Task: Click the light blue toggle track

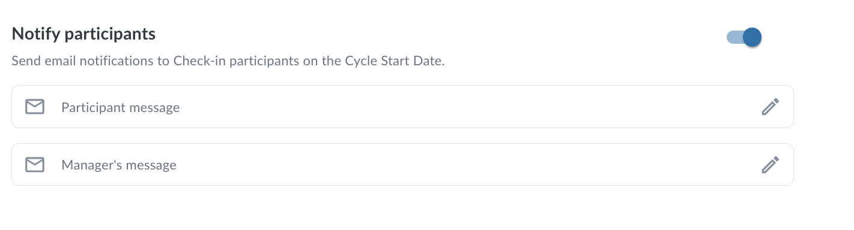Action: click(734, 37)
